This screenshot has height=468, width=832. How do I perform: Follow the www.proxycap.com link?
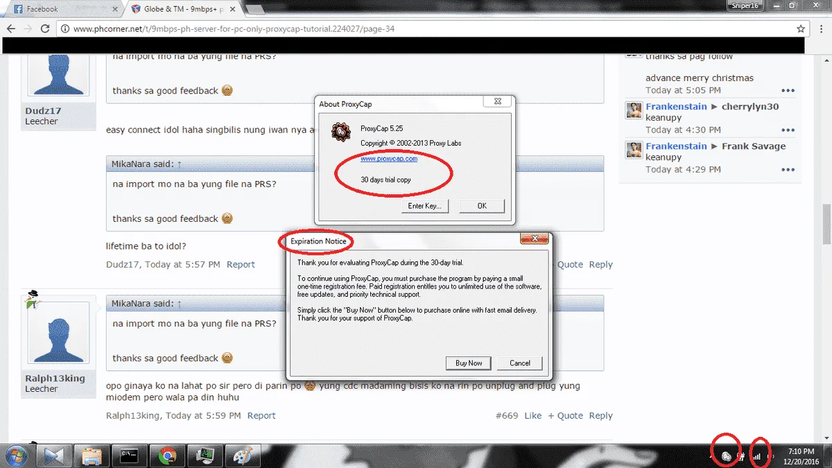point(389,159)
